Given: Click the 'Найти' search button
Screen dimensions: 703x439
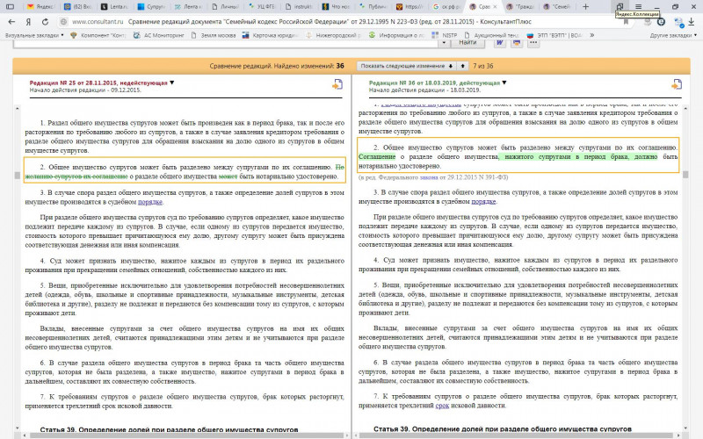Looking at the screenshot, I should click(x=467, y=42).
